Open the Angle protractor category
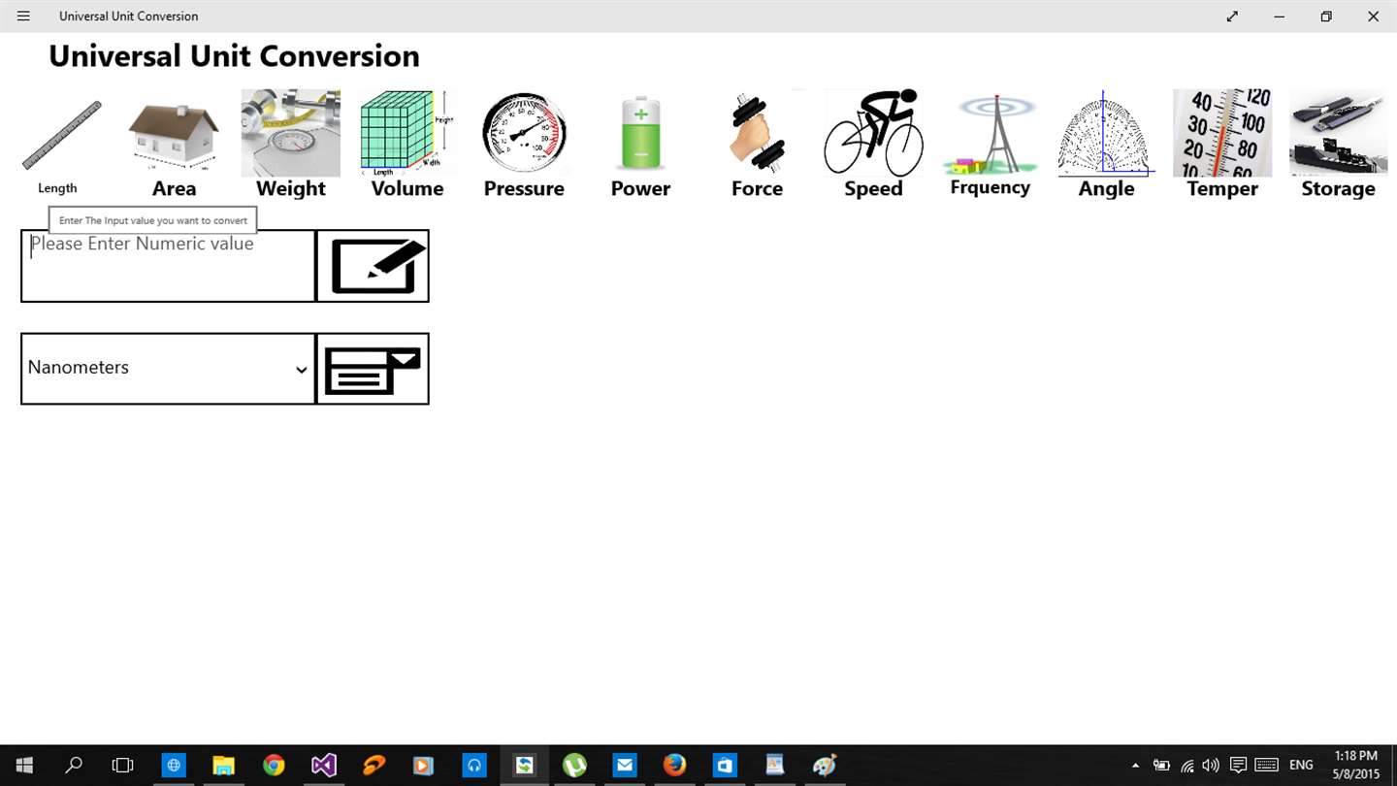 click(1106, 133)
